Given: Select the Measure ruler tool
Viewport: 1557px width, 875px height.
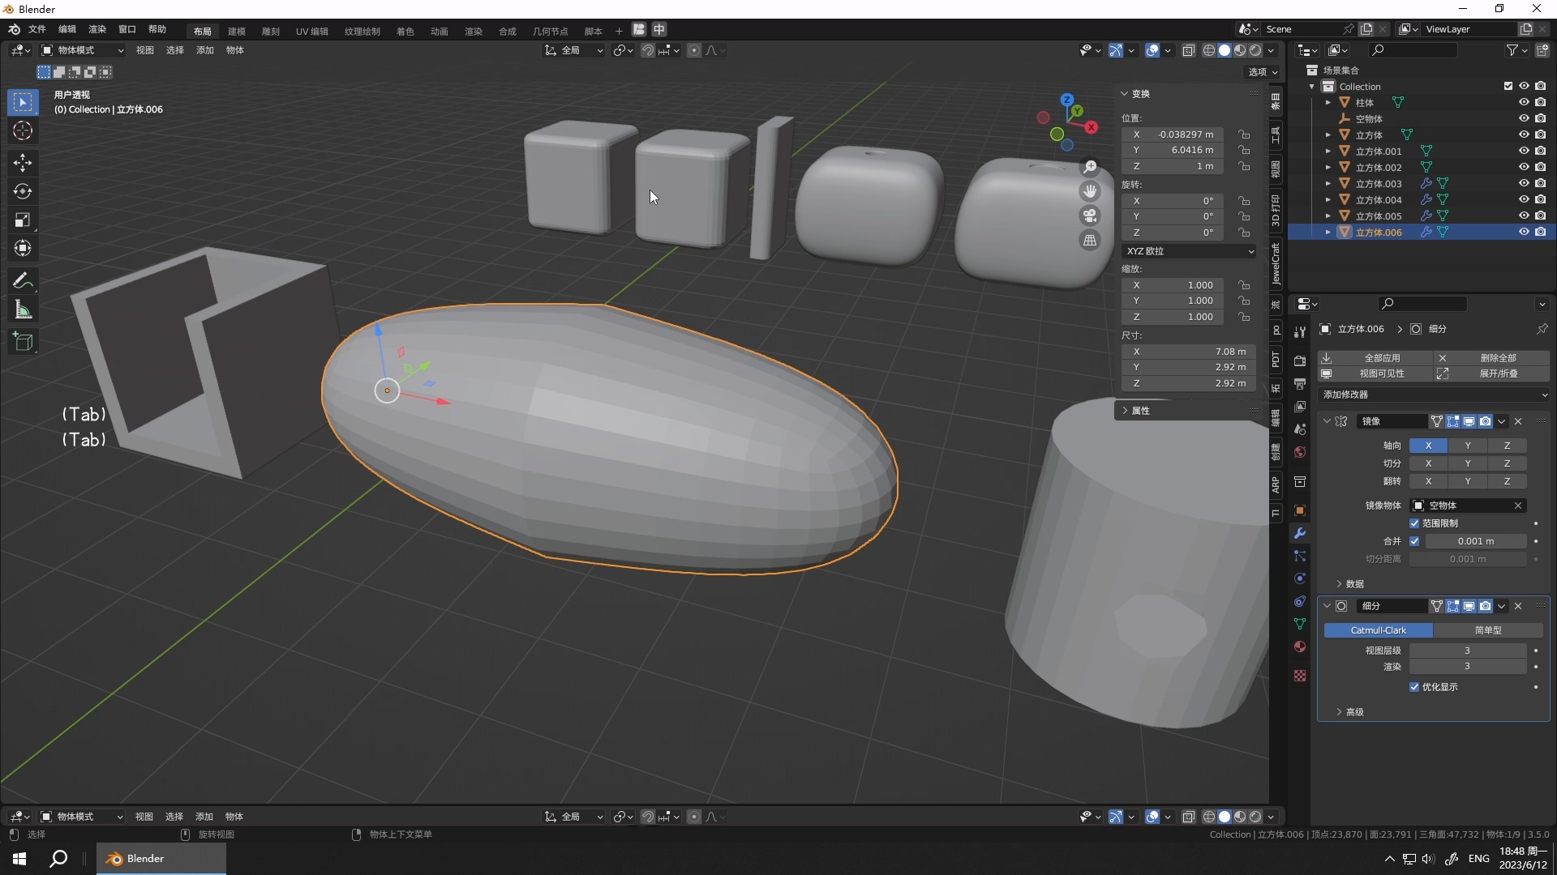Looking at the screenshot, I should click(23, 309).
